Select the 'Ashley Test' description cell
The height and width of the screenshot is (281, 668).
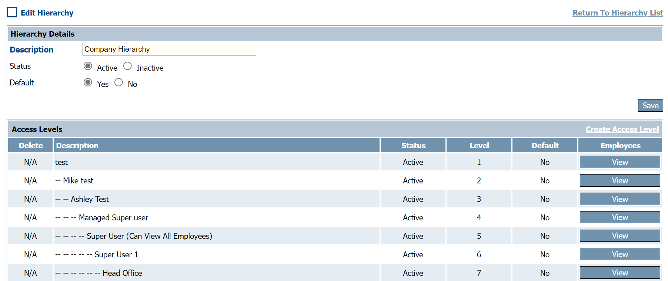coord(217,199)
